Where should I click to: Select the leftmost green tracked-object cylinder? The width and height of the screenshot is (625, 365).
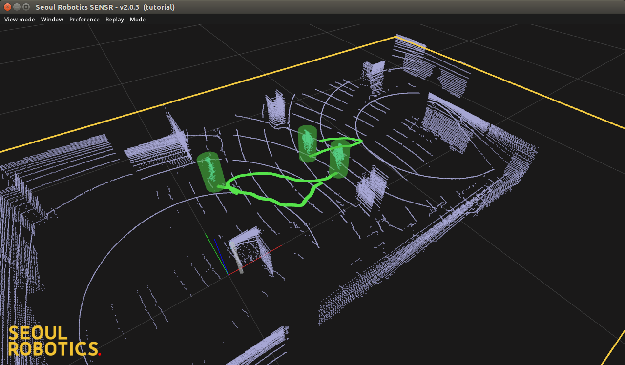(211, 172)
